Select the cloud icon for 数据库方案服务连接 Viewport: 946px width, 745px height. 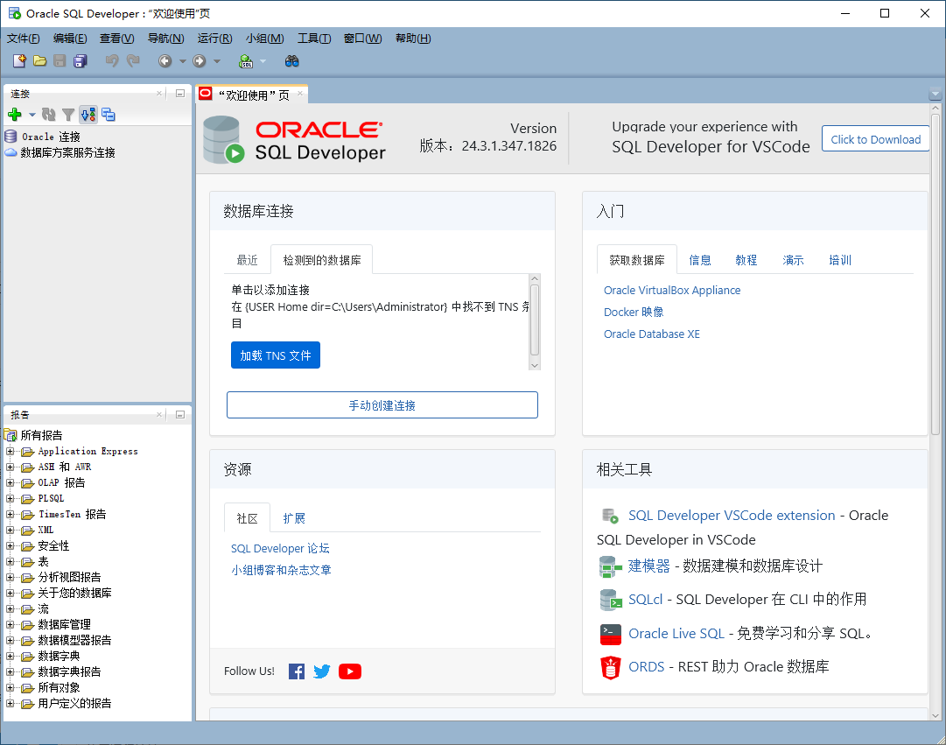pos(11,152)
